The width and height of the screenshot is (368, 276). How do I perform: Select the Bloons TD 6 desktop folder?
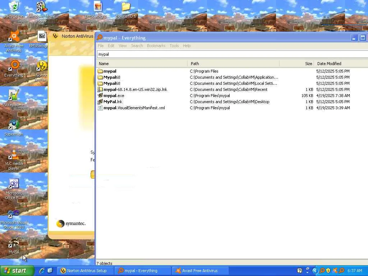[x=126, y=9]
